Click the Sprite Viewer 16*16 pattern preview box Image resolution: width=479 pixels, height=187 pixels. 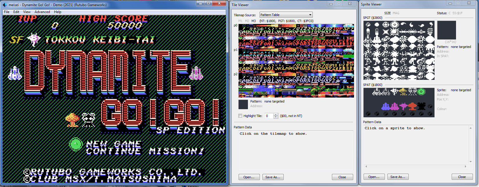[446, 30]
